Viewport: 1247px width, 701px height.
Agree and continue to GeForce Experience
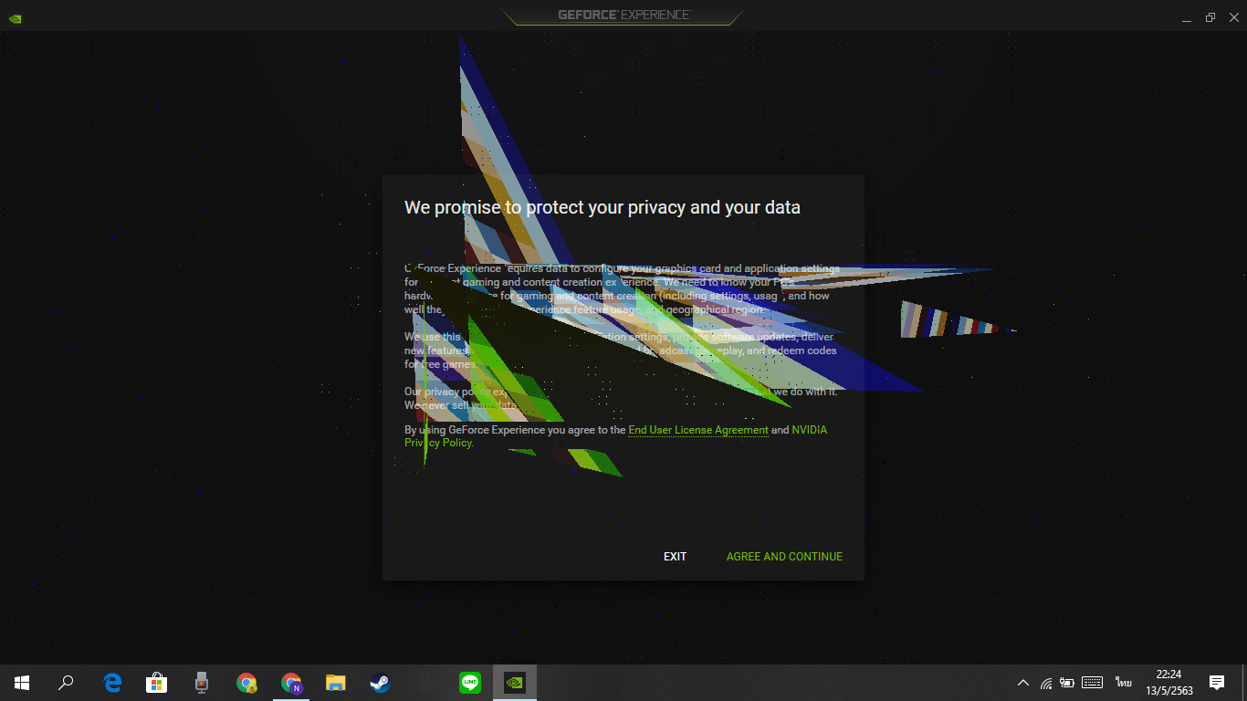784,557
